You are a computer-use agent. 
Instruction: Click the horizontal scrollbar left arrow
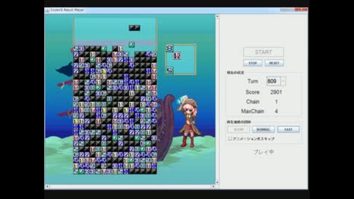coord(47,186)
